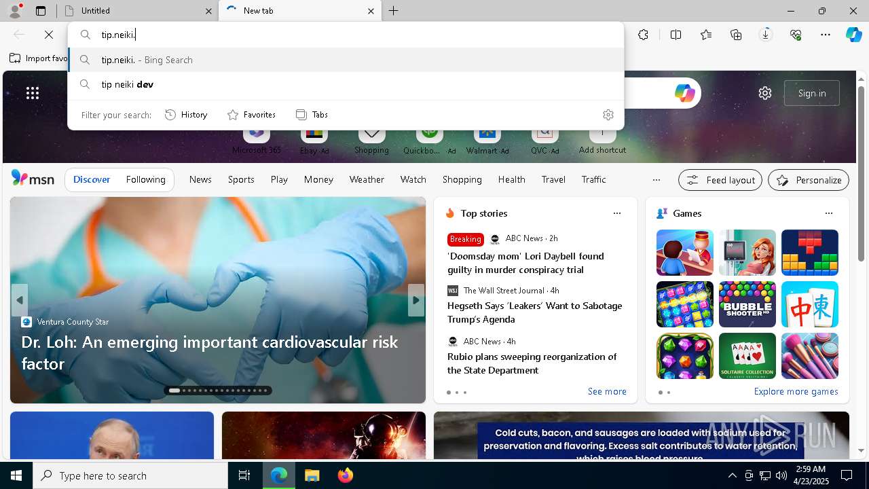869x489 pixels.
Task: Open the News category
Action: click(200, 179)
